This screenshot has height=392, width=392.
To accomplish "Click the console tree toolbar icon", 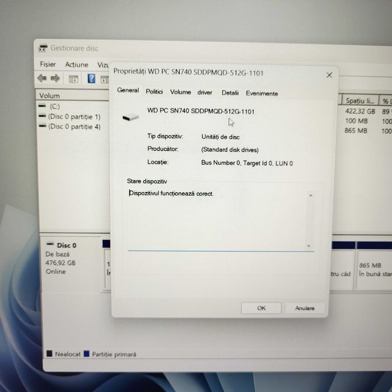I will click(x=73, y=80).
